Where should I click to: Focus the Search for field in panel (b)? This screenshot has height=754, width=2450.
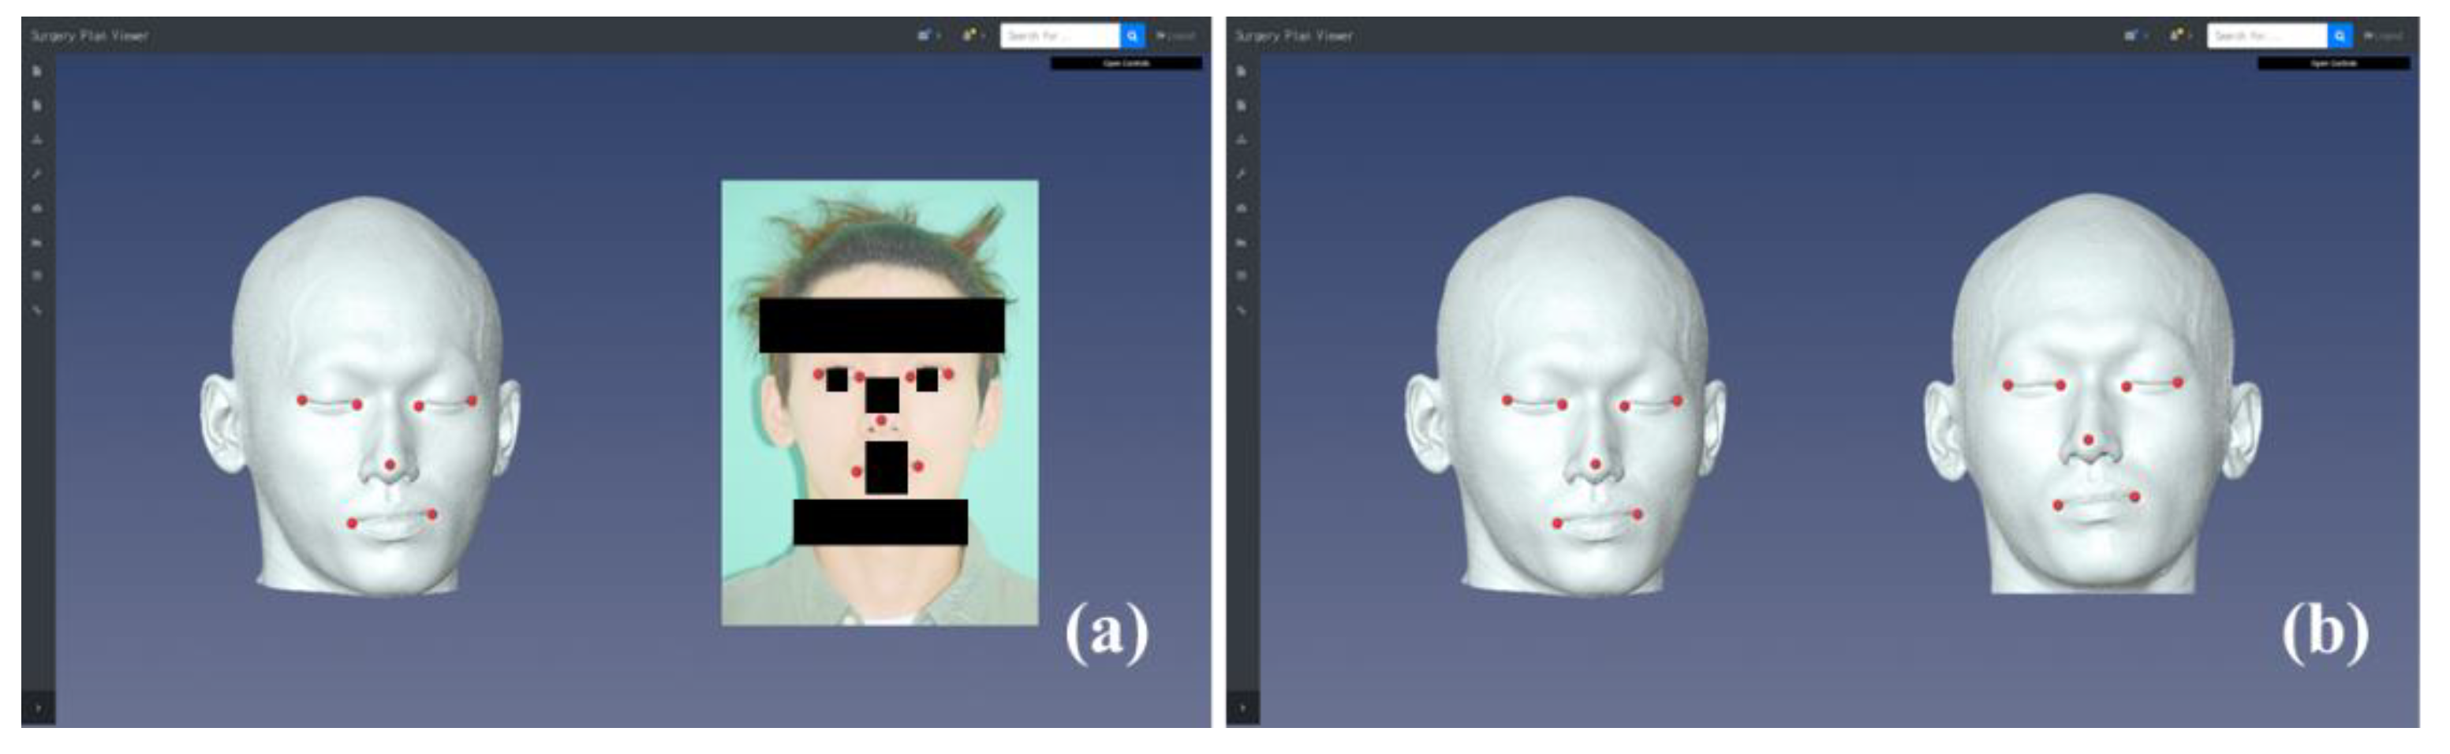pos(2267,36)
